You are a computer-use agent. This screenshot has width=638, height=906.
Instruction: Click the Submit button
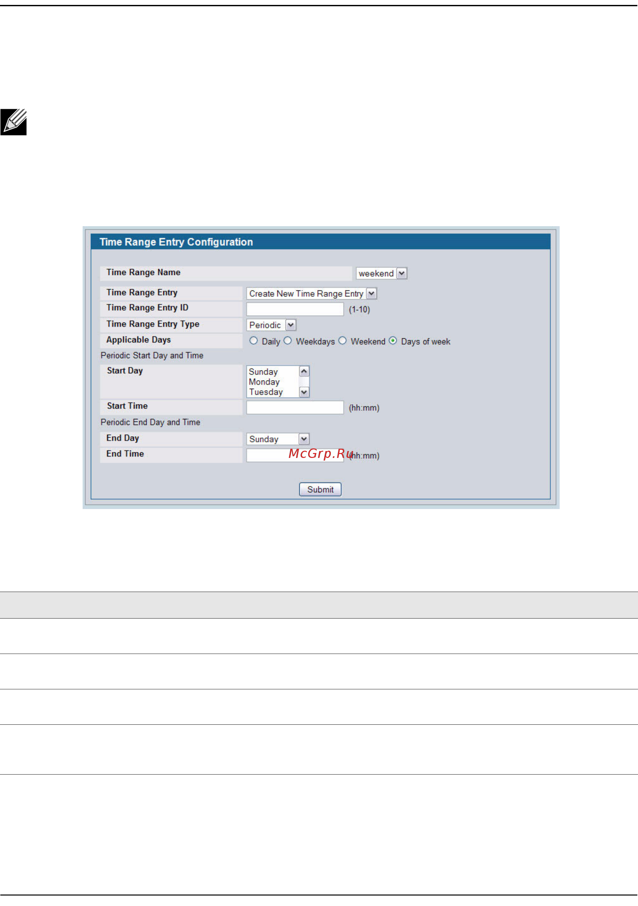point(320,489)
